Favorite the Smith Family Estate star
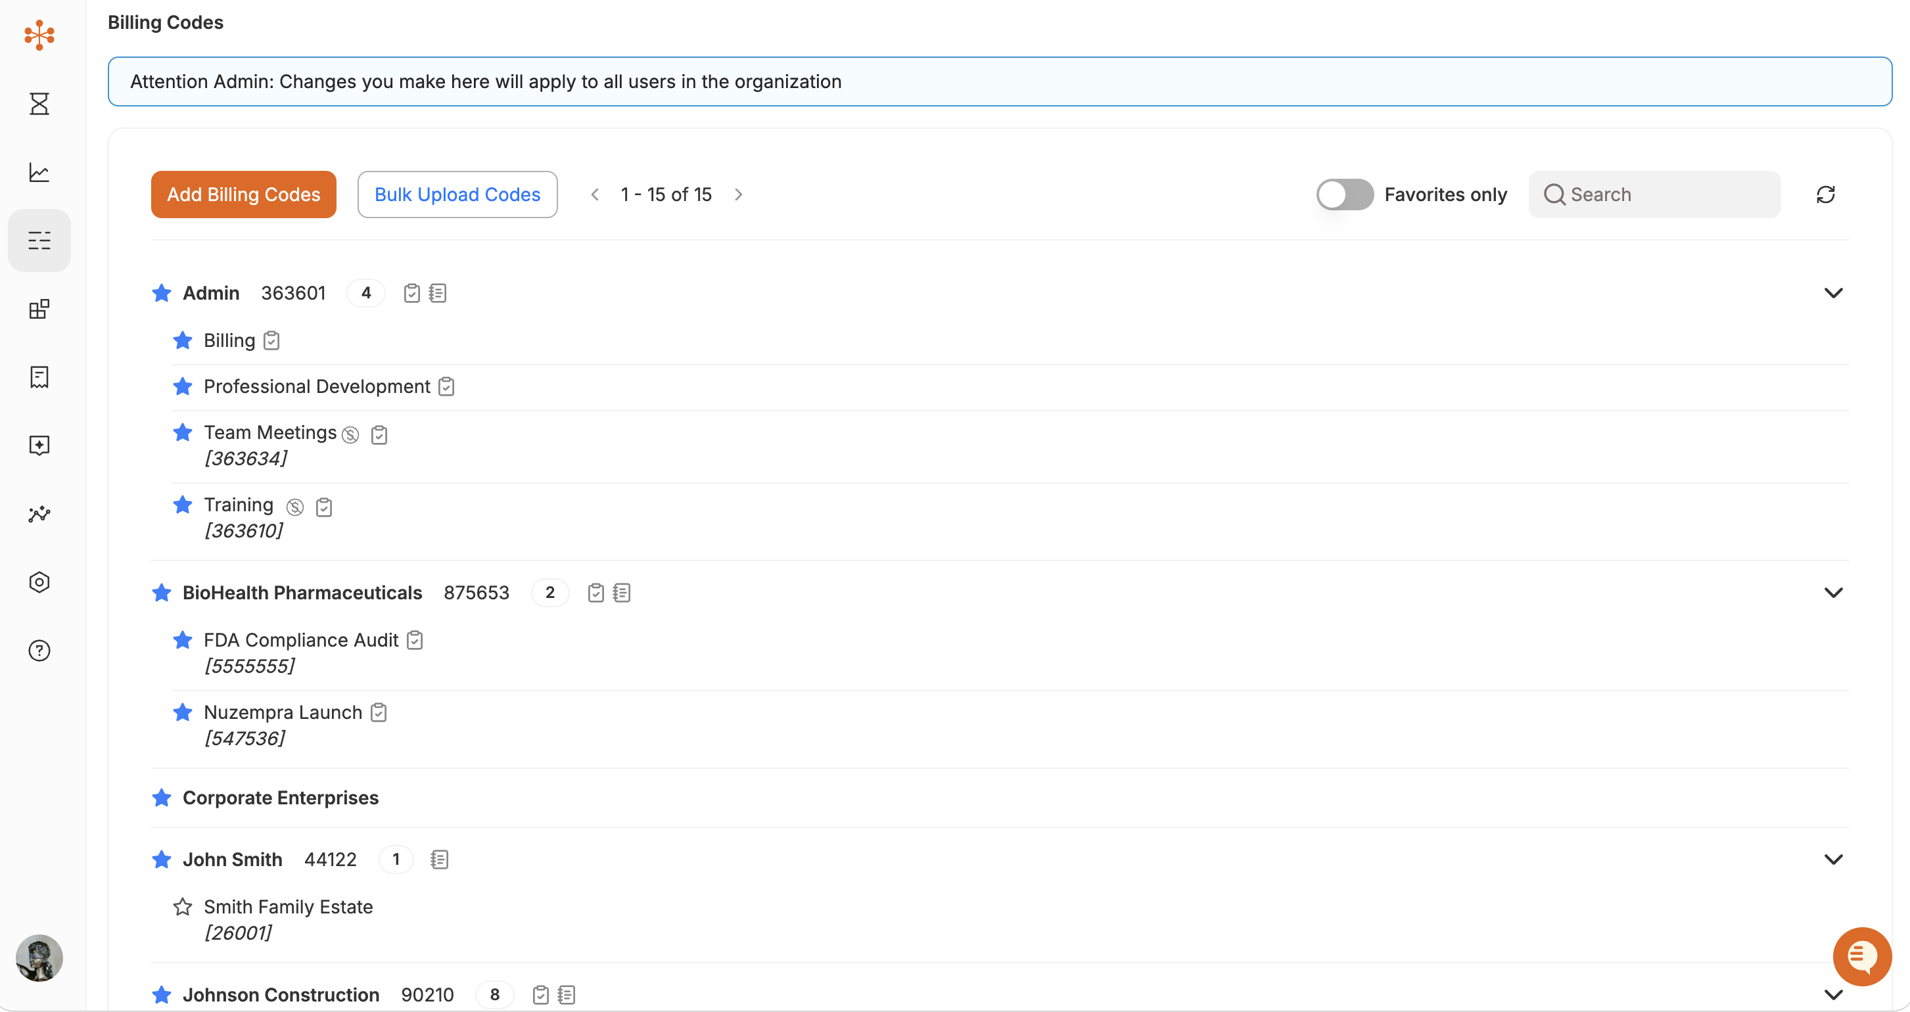The width and height of the screenshot is (1910, 1012). pyautogui.click(x=183, y=907)
